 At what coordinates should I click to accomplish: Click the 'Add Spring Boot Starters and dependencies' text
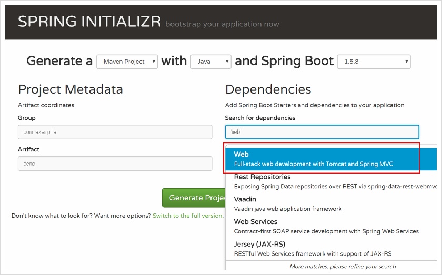[x=315, y=105]
